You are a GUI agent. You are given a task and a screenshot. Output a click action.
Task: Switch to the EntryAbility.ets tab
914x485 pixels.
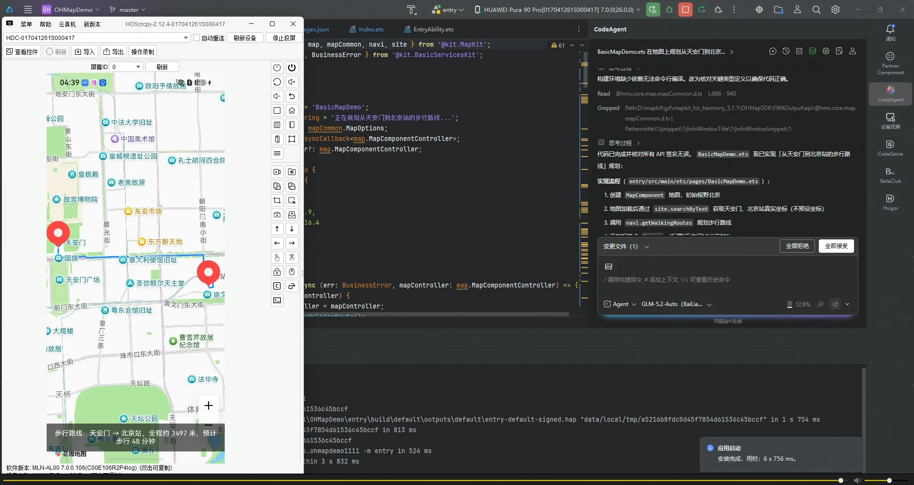(x=428, y=30)
